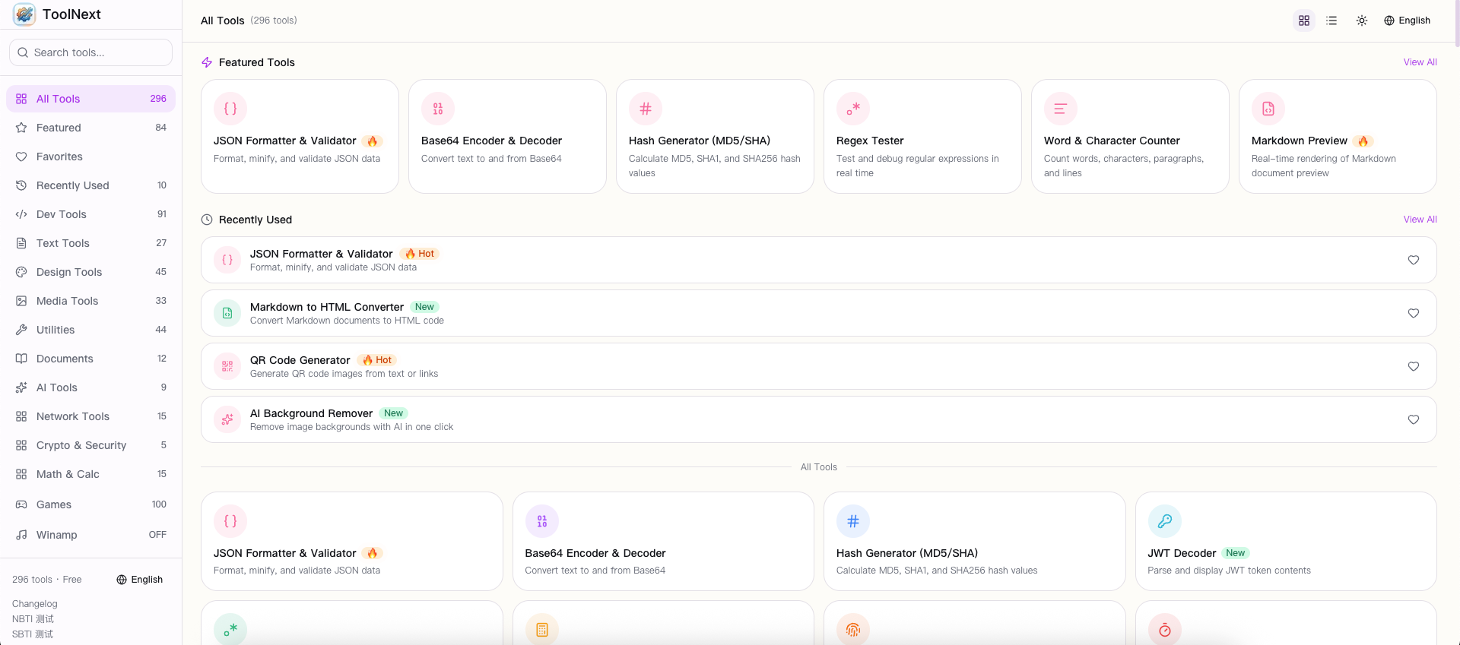
Task: Click the Utilities wrench icon
Action: pos(21,330)
